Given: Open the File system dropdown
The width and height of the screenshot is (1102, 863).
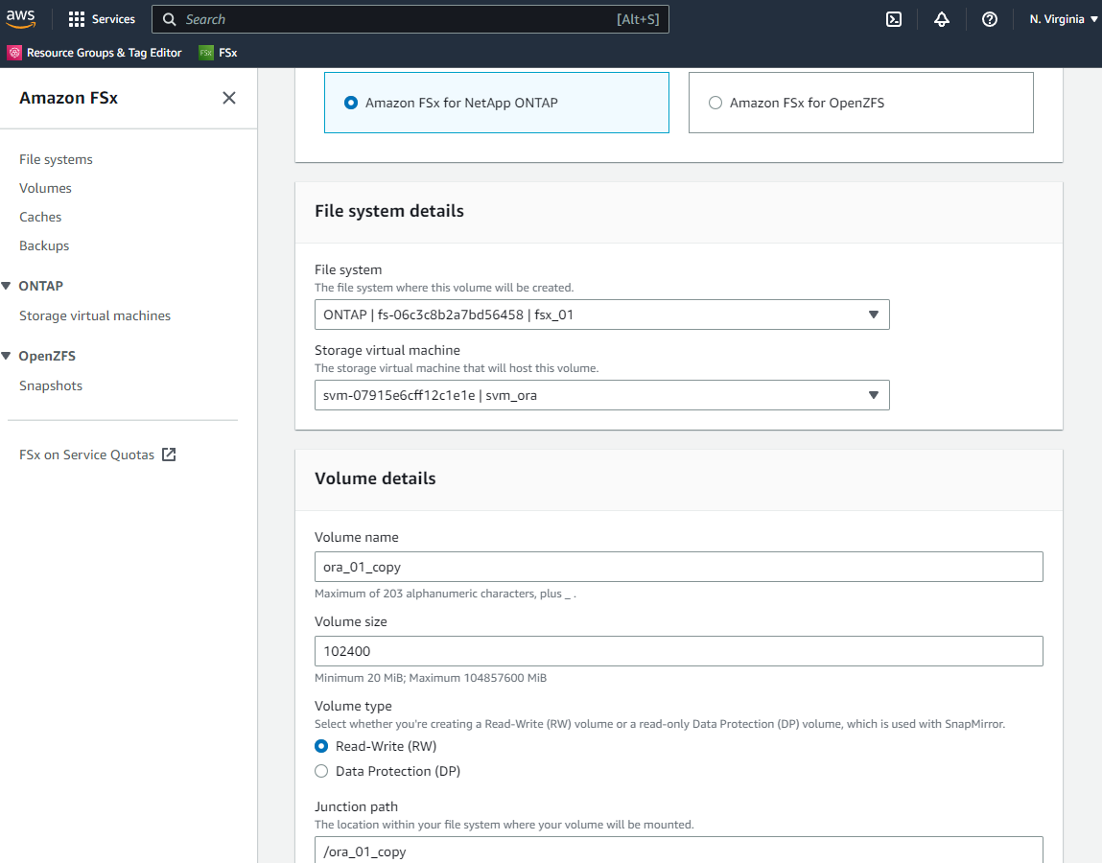Looking at the screenshot, I should coord(601,315).
